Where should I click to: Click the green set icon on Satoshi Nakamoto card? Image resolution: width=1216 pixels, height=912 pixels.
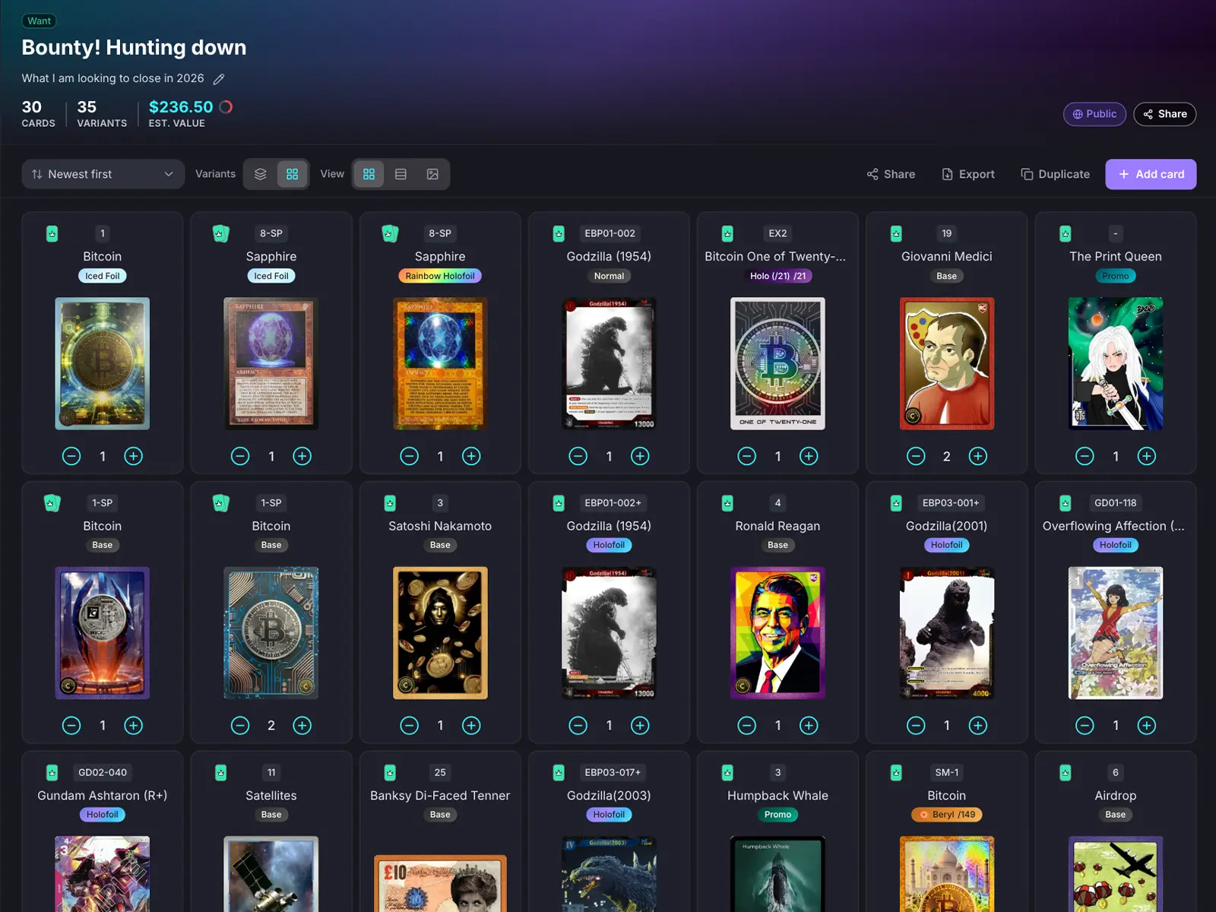[x=390, y=503]
